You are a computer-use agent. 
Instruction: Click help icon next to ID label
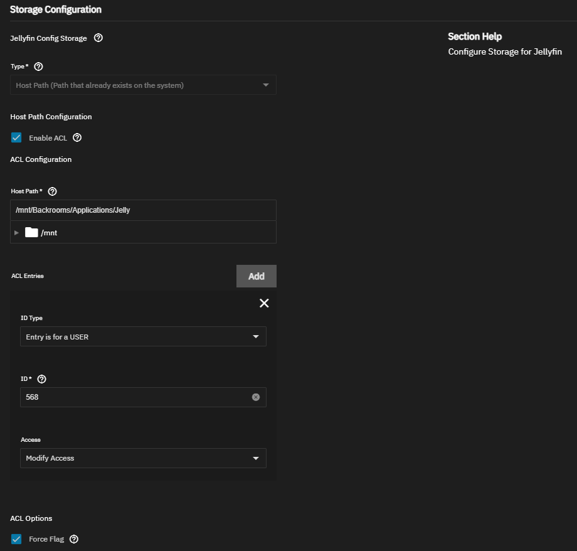click(42, 379)
